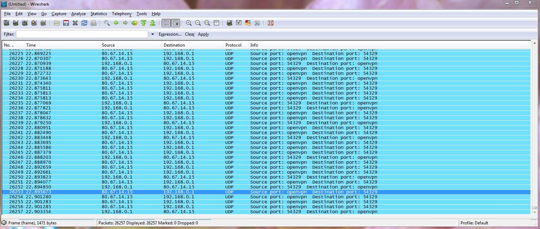Stop the running capture
540x229 pixels.
tap(34, 23)
